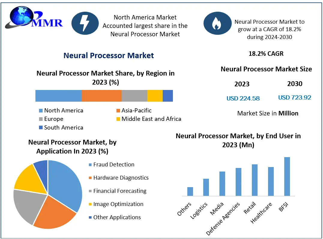Click the USD 723.92 market size value
This screenshot has height=239, width=323.
pos(294,97)
